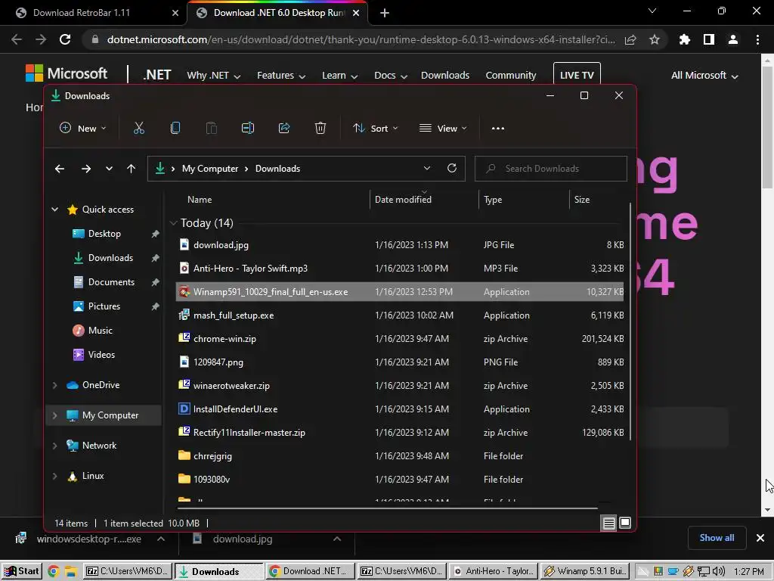Switch to details view icon at bottom right
The image size is (774, 581).
[609, 523]
